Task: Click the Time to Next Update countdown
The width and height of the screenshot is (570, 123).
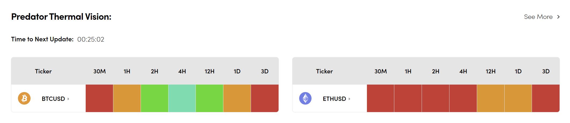Action: click(91, 39)
